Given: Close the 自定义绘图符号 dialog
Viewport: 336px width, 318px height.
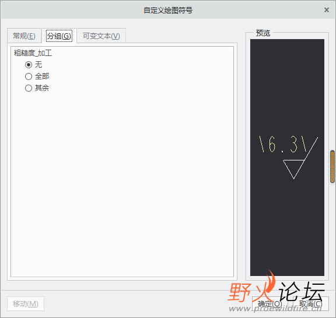Looking at the screenshot, I should coord(326,10).
